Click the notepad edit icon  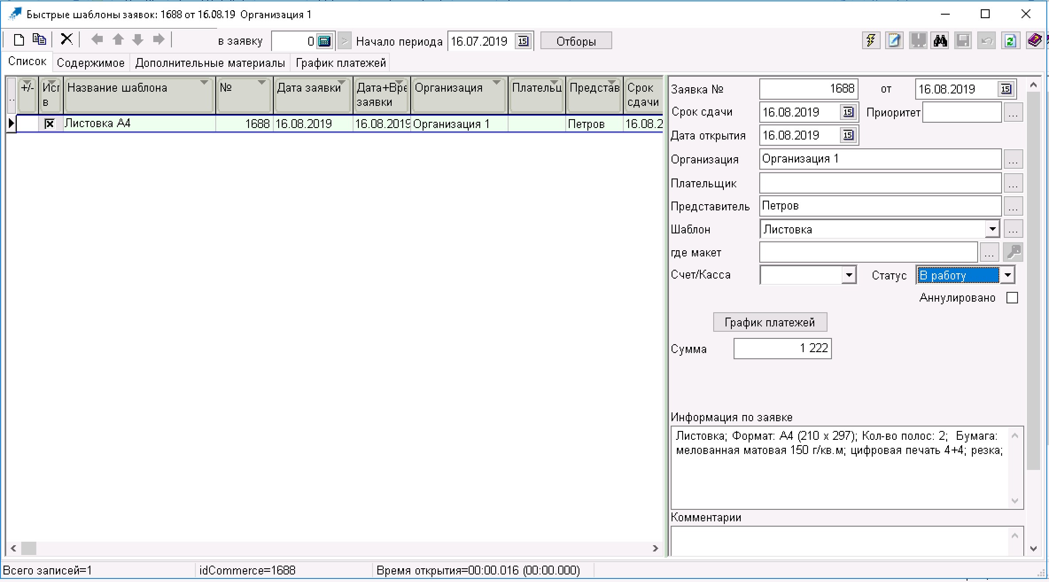pyautogui.click(x=894, y=41)
